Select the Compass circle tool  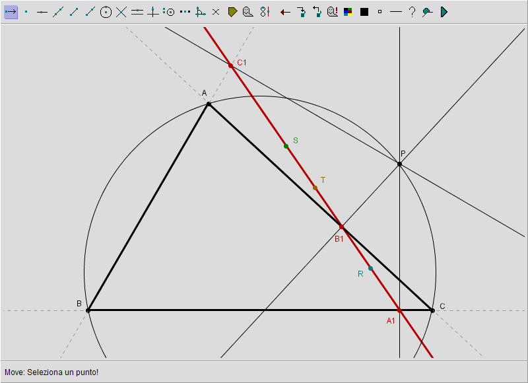pyautogui.click(x=169, y=12)
